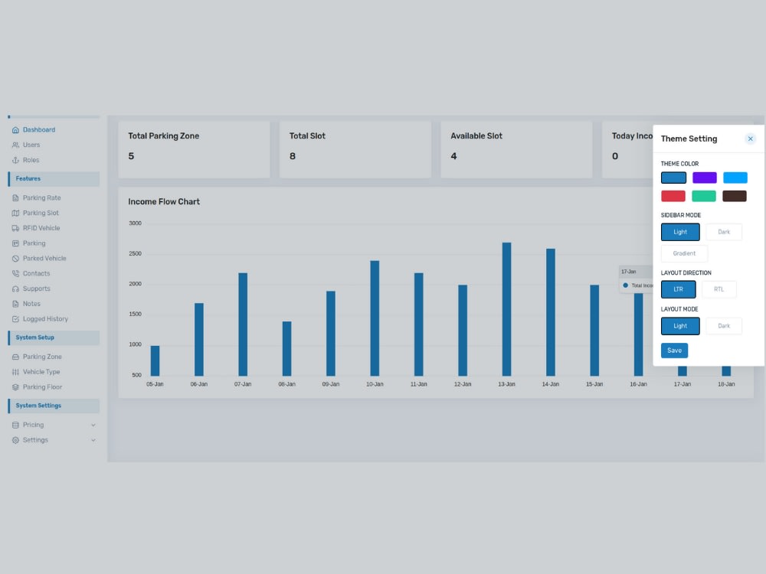Click the Total Parking Zone card

click(194, 149)
